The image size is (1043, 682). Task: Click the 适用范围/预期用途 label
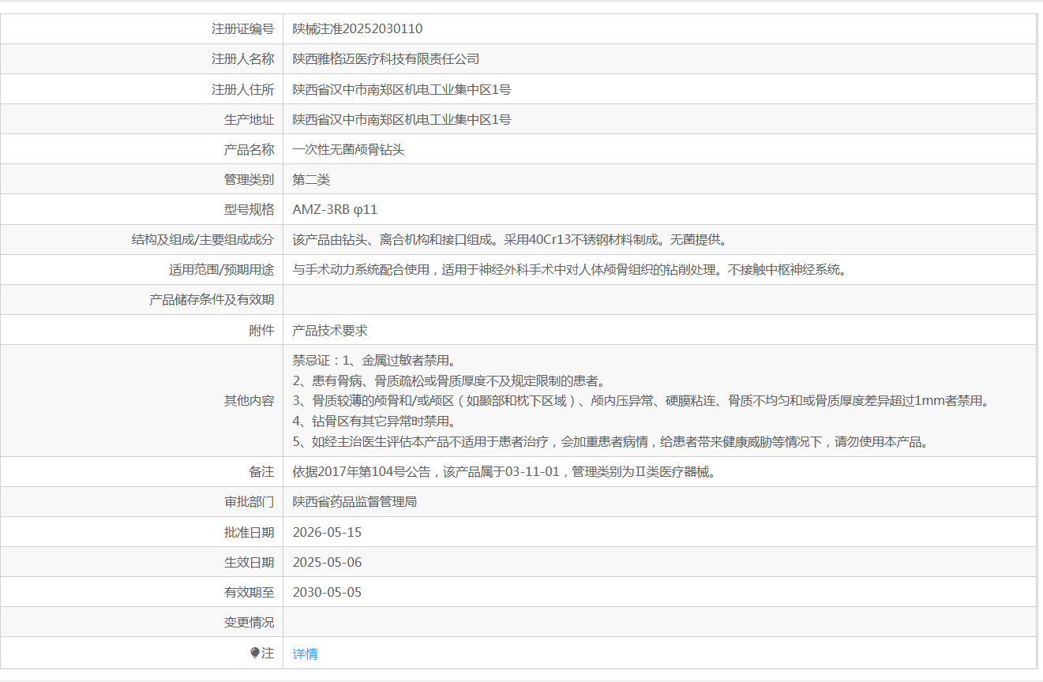(x=221, y=269)
